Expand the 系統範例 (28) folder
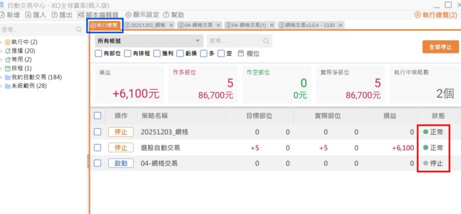 [2, 86]
